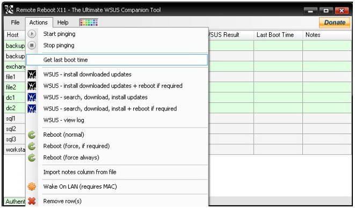Click the red X Remove row(s) icon

click(32, 201)
